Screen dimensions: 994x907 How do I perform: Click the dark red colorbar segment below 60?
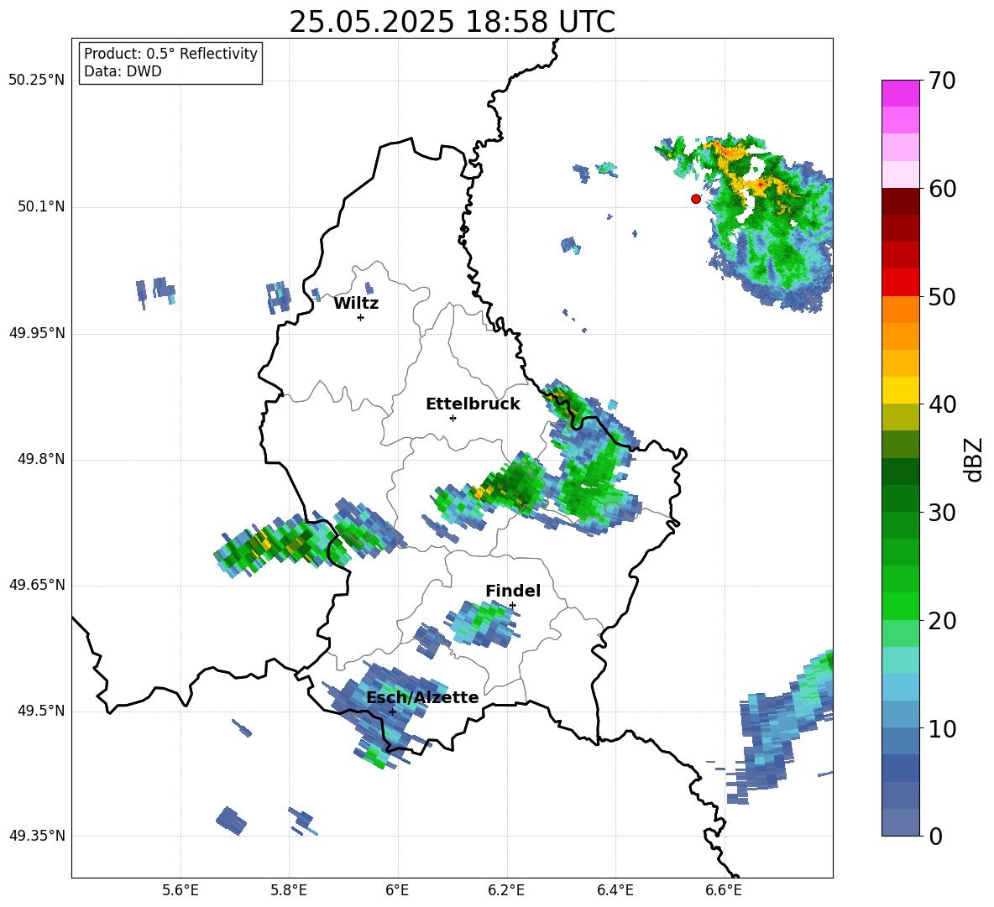(900, 201)
